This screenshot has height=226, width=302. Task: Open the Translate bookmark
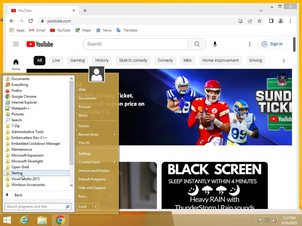tap(127, 30)
